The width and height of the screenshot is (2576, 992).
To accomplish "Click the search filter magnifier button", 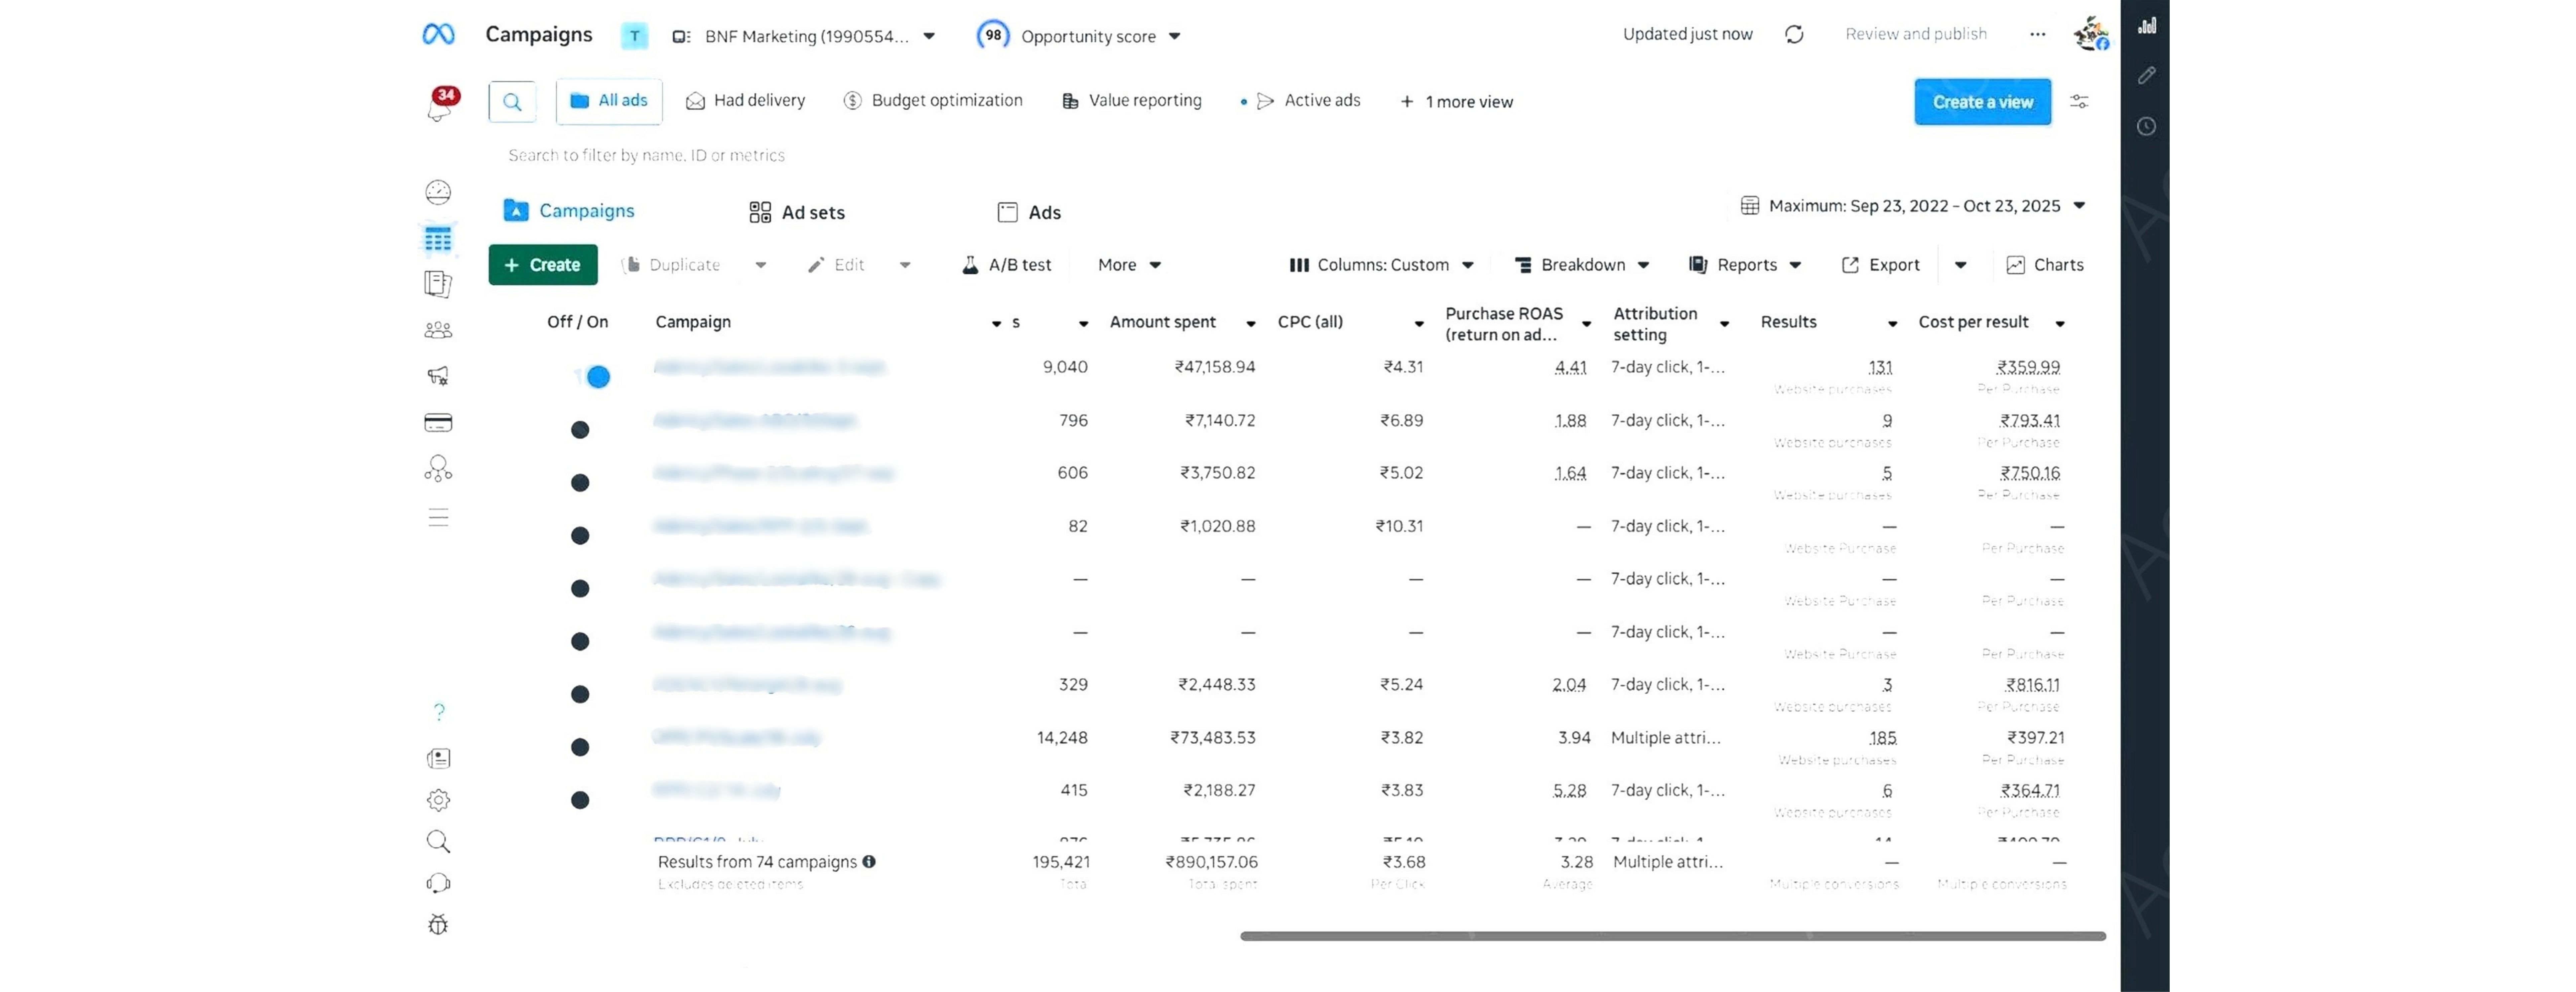I will tap(512, 102).
